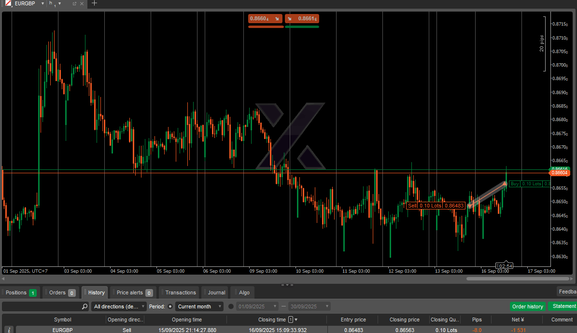Select the Period preset radio button

coord(170,306)
